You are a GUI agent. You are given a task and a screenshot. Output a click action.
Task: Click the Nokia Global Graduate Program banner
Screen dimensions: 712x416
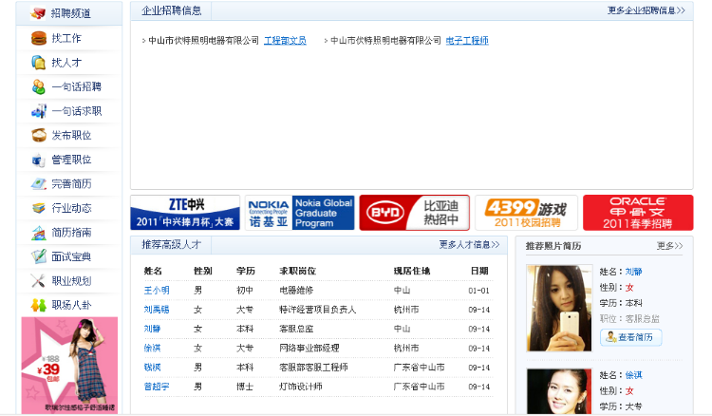coord(300,213)
